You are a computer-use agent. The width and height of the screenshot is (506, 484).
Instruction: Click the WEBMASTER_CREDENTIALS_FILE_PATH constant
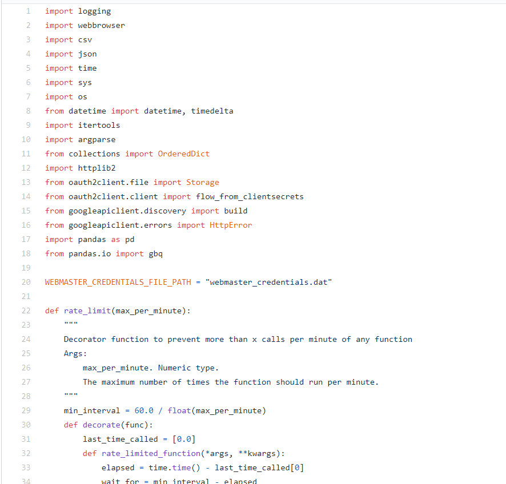118,282
